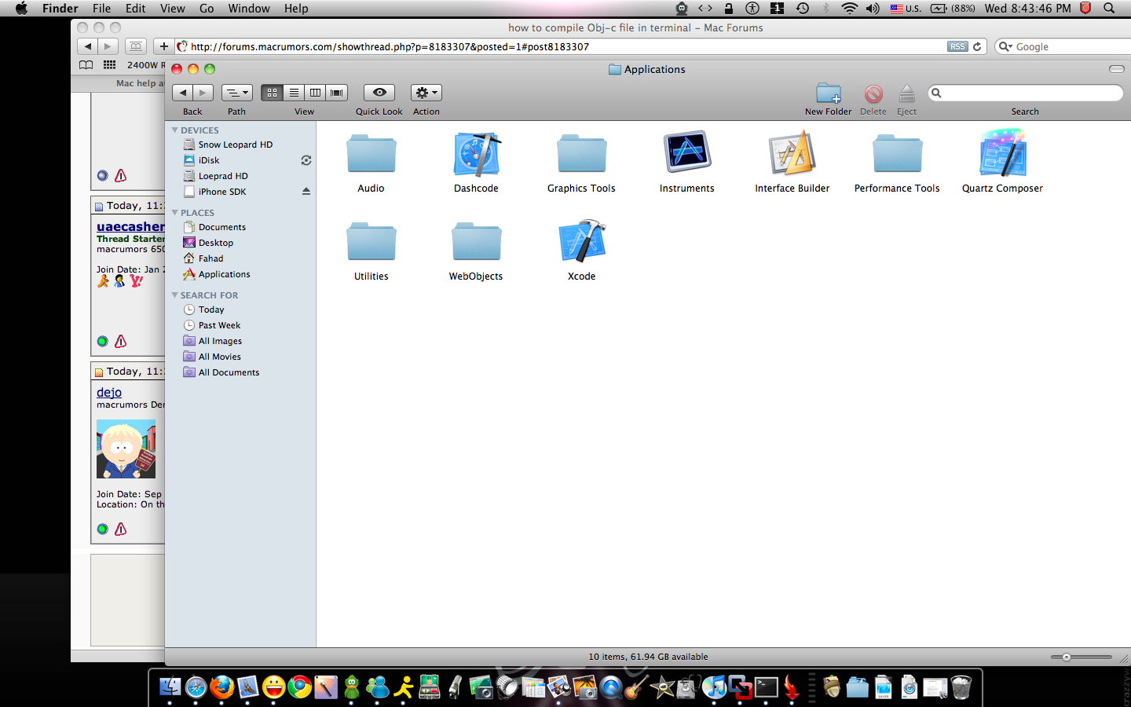Viewport: 1131px width, 707px height.
Task: Open the Graphics Tools folder
Action: [581, 154]
